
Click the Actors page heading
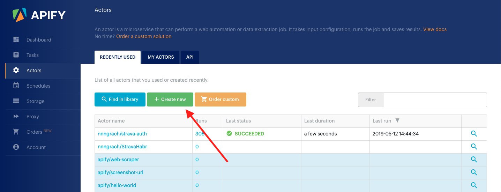[x=103, y=10]
